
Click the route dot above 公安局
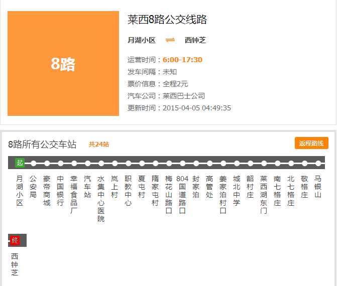pyautogui.click(x=34, y=164)
